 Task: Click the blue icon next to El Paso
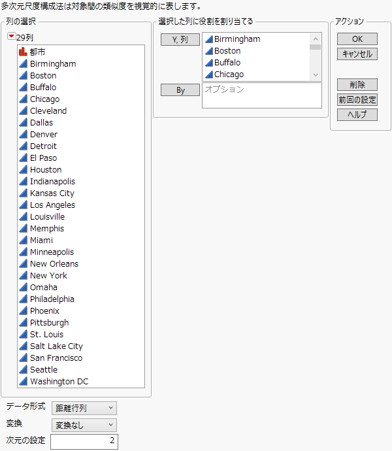23,158
